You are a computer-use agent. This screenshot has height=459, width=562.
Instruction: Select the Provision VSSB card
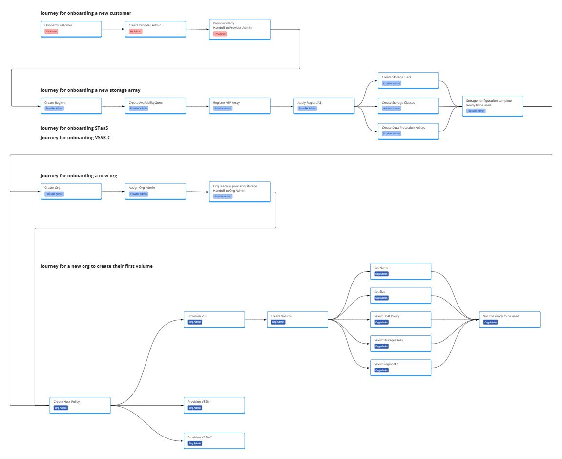coord(214,405)
